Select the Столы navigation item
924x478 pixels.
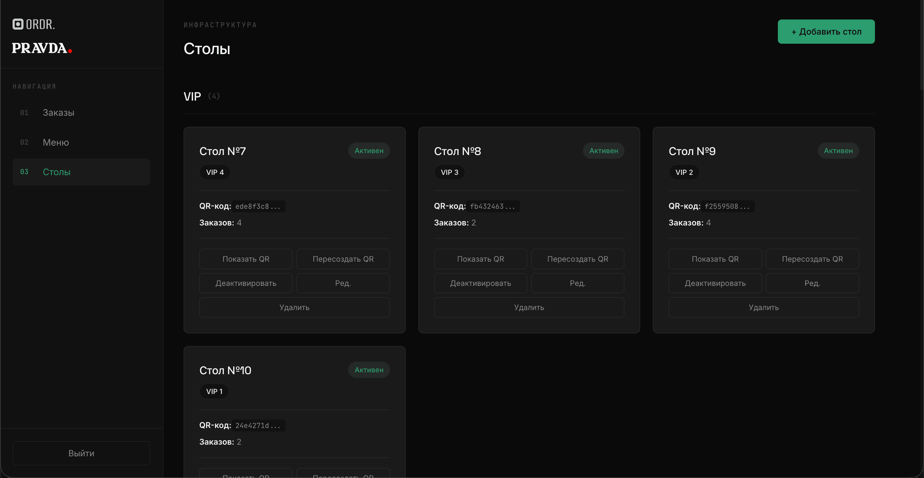pos(56,172)
